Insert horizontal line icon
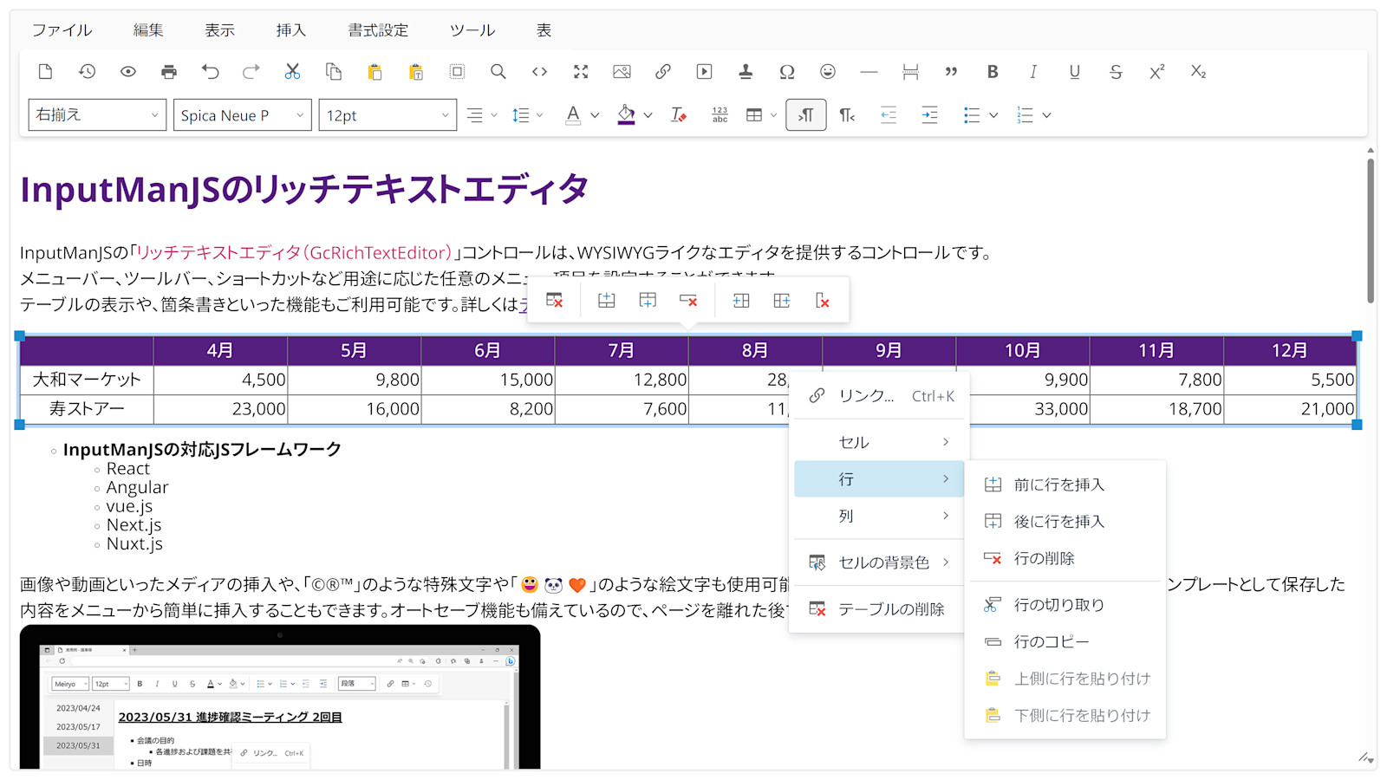The width and height of the screenshot is (1387, 780). point(869,72)
